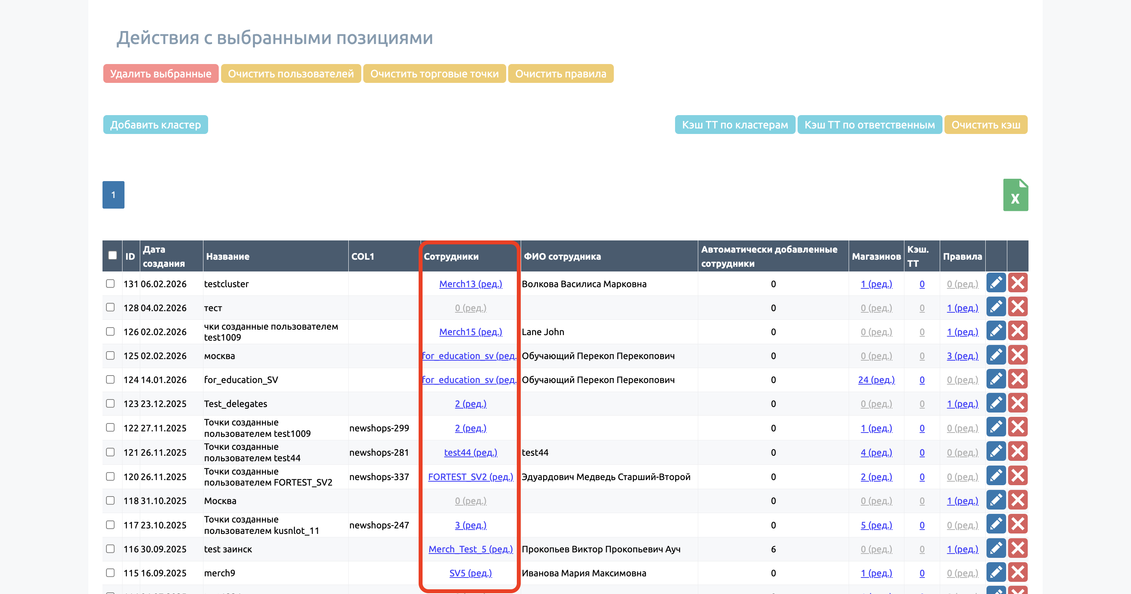Delete the test заинск cluster row
The height and width of the screenshot is (594, 1131).
pos(1017,548)
